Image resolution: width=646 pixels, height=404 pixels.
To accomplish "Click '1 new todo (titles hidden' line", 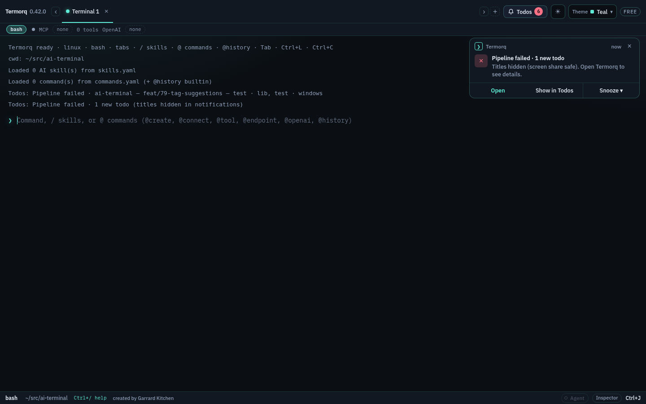I will 126,105.
